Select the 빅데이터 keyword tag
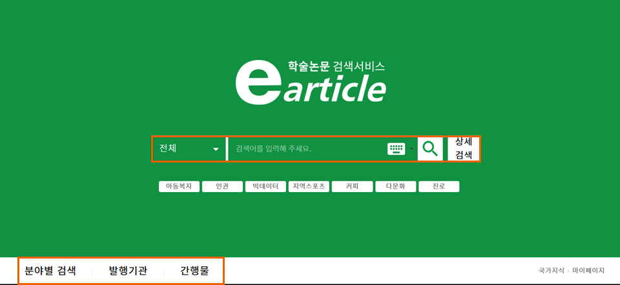 point(265,187)
